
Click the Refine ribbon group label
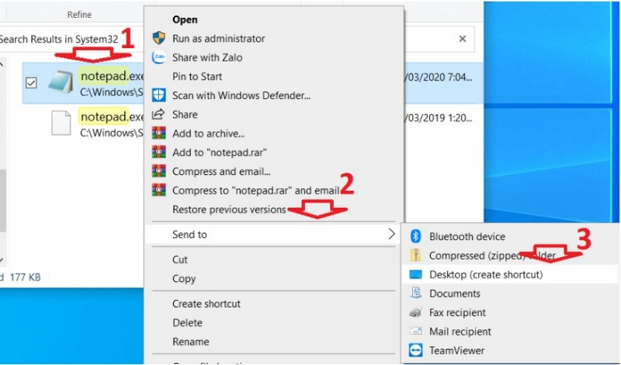[79, 15]
